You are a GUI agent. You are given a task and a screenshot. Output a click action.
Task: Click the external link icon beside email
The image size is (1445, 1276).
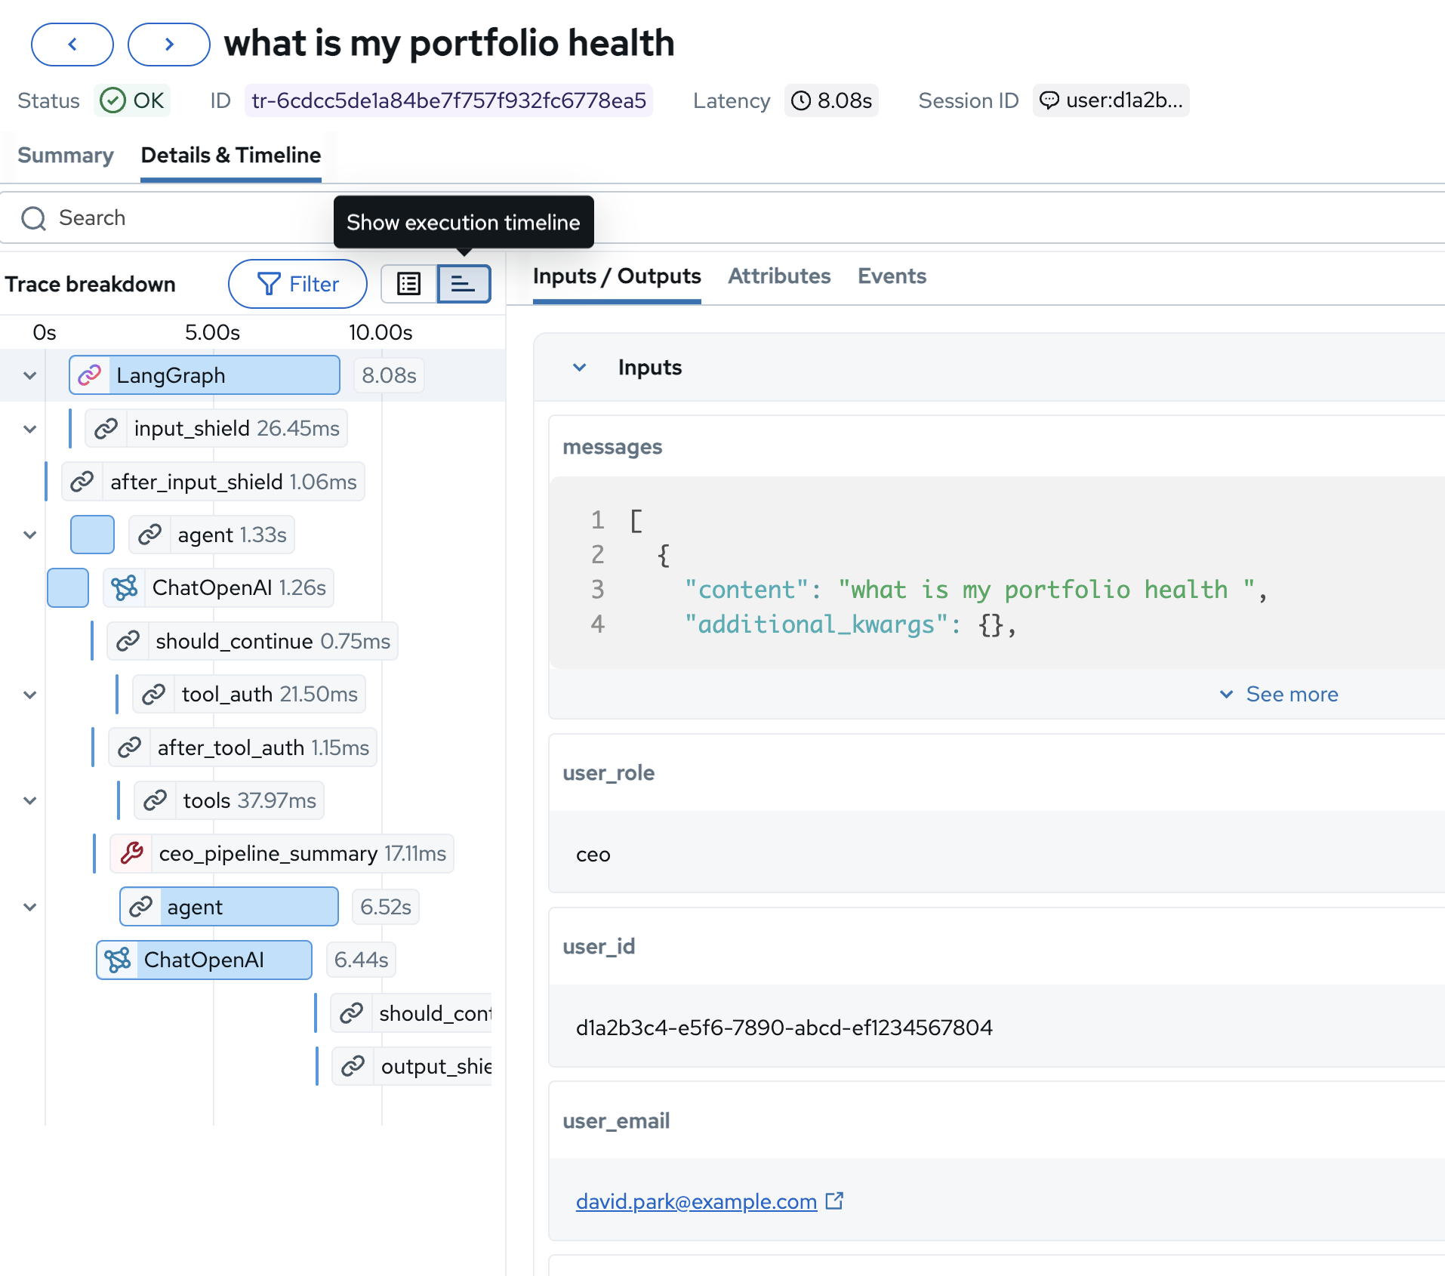tap(834, 1200)
